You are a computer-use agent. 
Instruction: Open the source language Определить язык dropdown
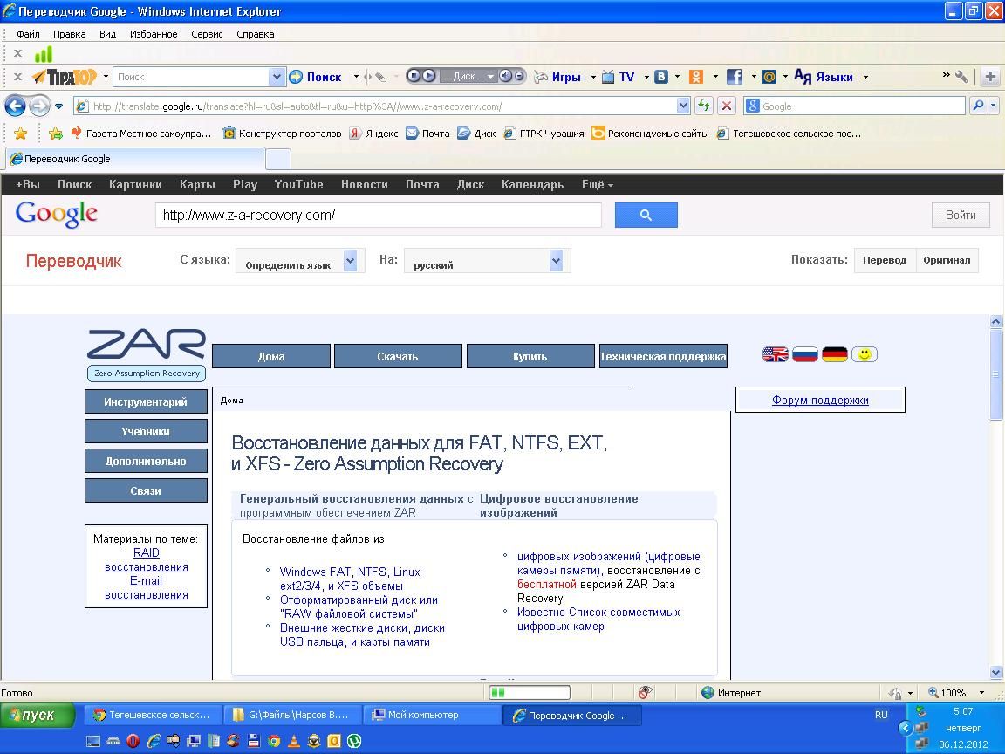301,261
